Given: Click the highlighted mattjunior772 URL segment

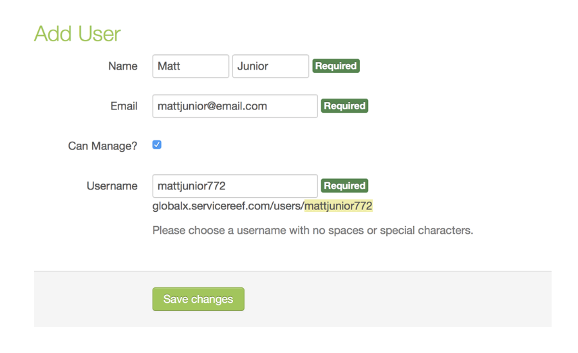Looking at the screenshot, I should tap(339, 206).
